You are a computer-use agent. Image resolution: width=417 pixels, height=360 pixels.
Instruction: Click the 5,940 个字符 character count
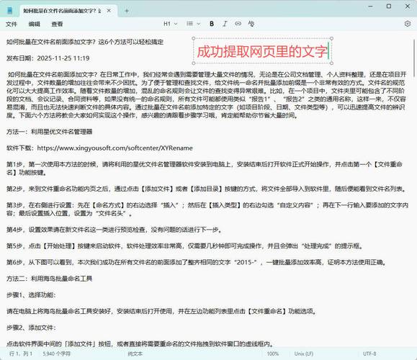57,354
